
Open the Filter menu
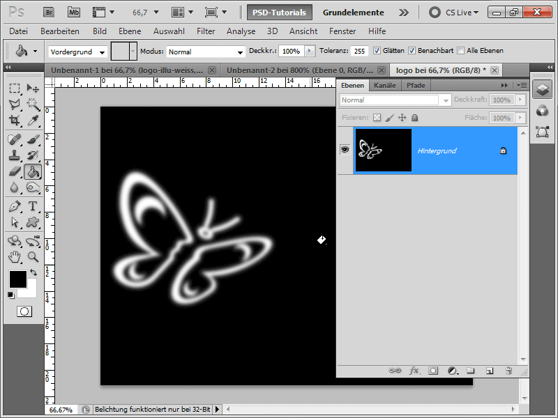[206, 31]
